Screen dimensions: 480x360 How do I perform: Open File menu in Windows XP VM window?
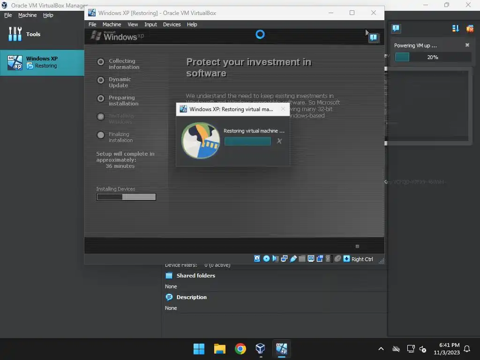[92, 24]
